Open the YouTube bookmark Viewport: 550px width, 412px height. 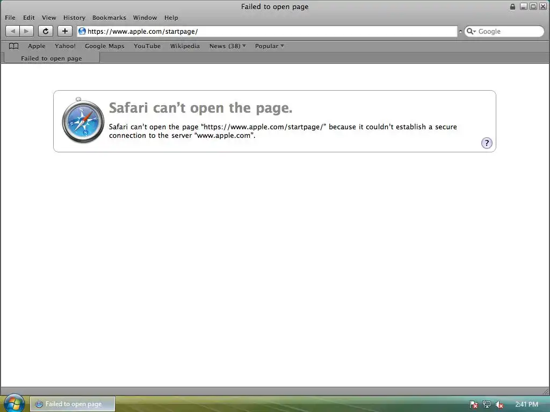pos(147,46)
